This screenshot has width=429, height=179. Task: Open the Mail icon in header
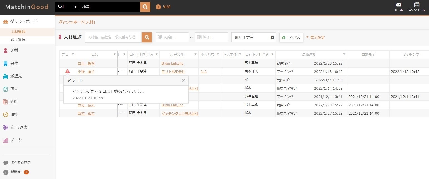coord(398,7)
